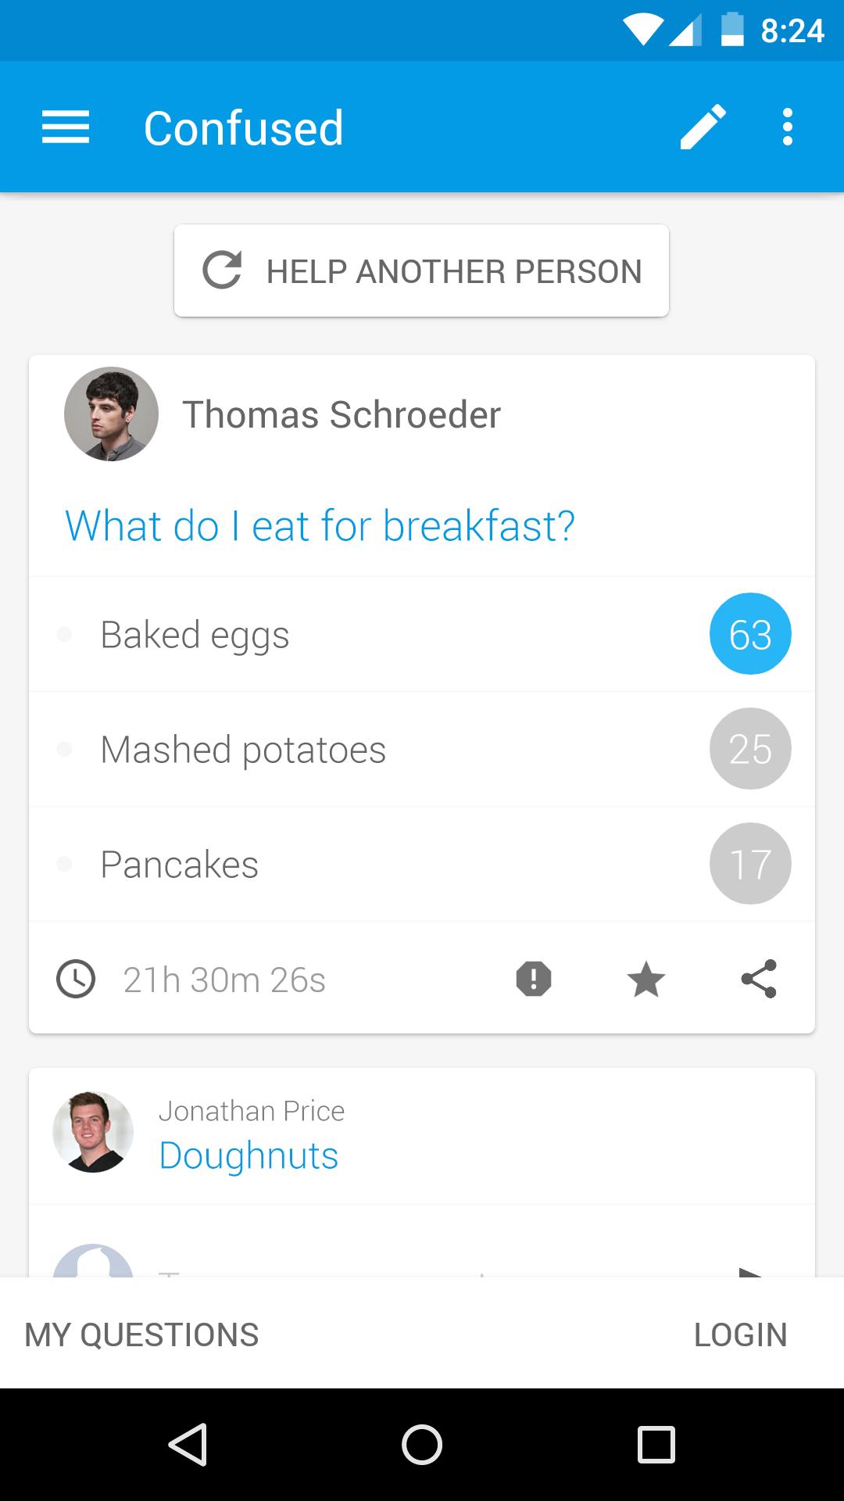Image resolution: width=844 pixels, height=1501 pixels.
Task: Click the report exclamation icon
Action: click(x=534, y=979)
